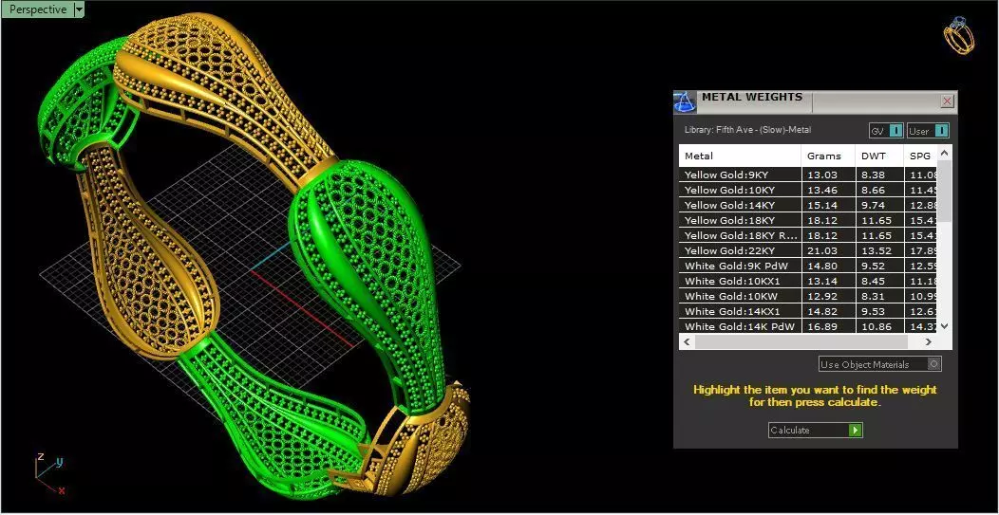
Task: Click the Perspective viewport label
Action: pyautogui.click(x=38, y=9)
